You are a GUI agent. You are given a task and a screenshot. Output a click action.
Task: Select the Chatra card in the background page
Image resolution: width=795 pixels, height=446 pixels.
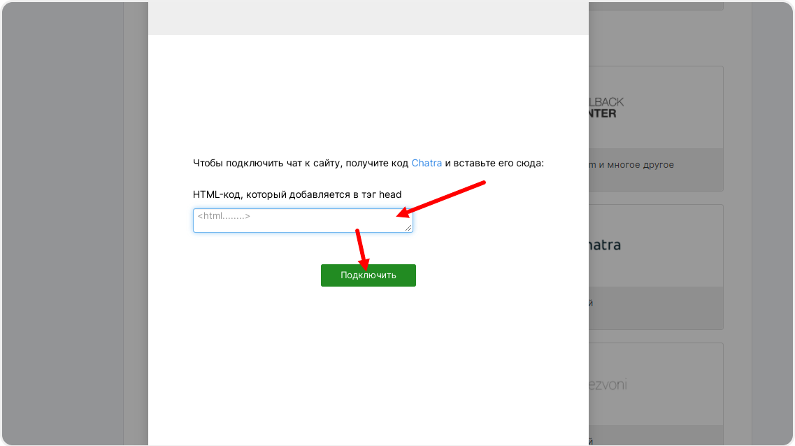[x=656, y=267]
